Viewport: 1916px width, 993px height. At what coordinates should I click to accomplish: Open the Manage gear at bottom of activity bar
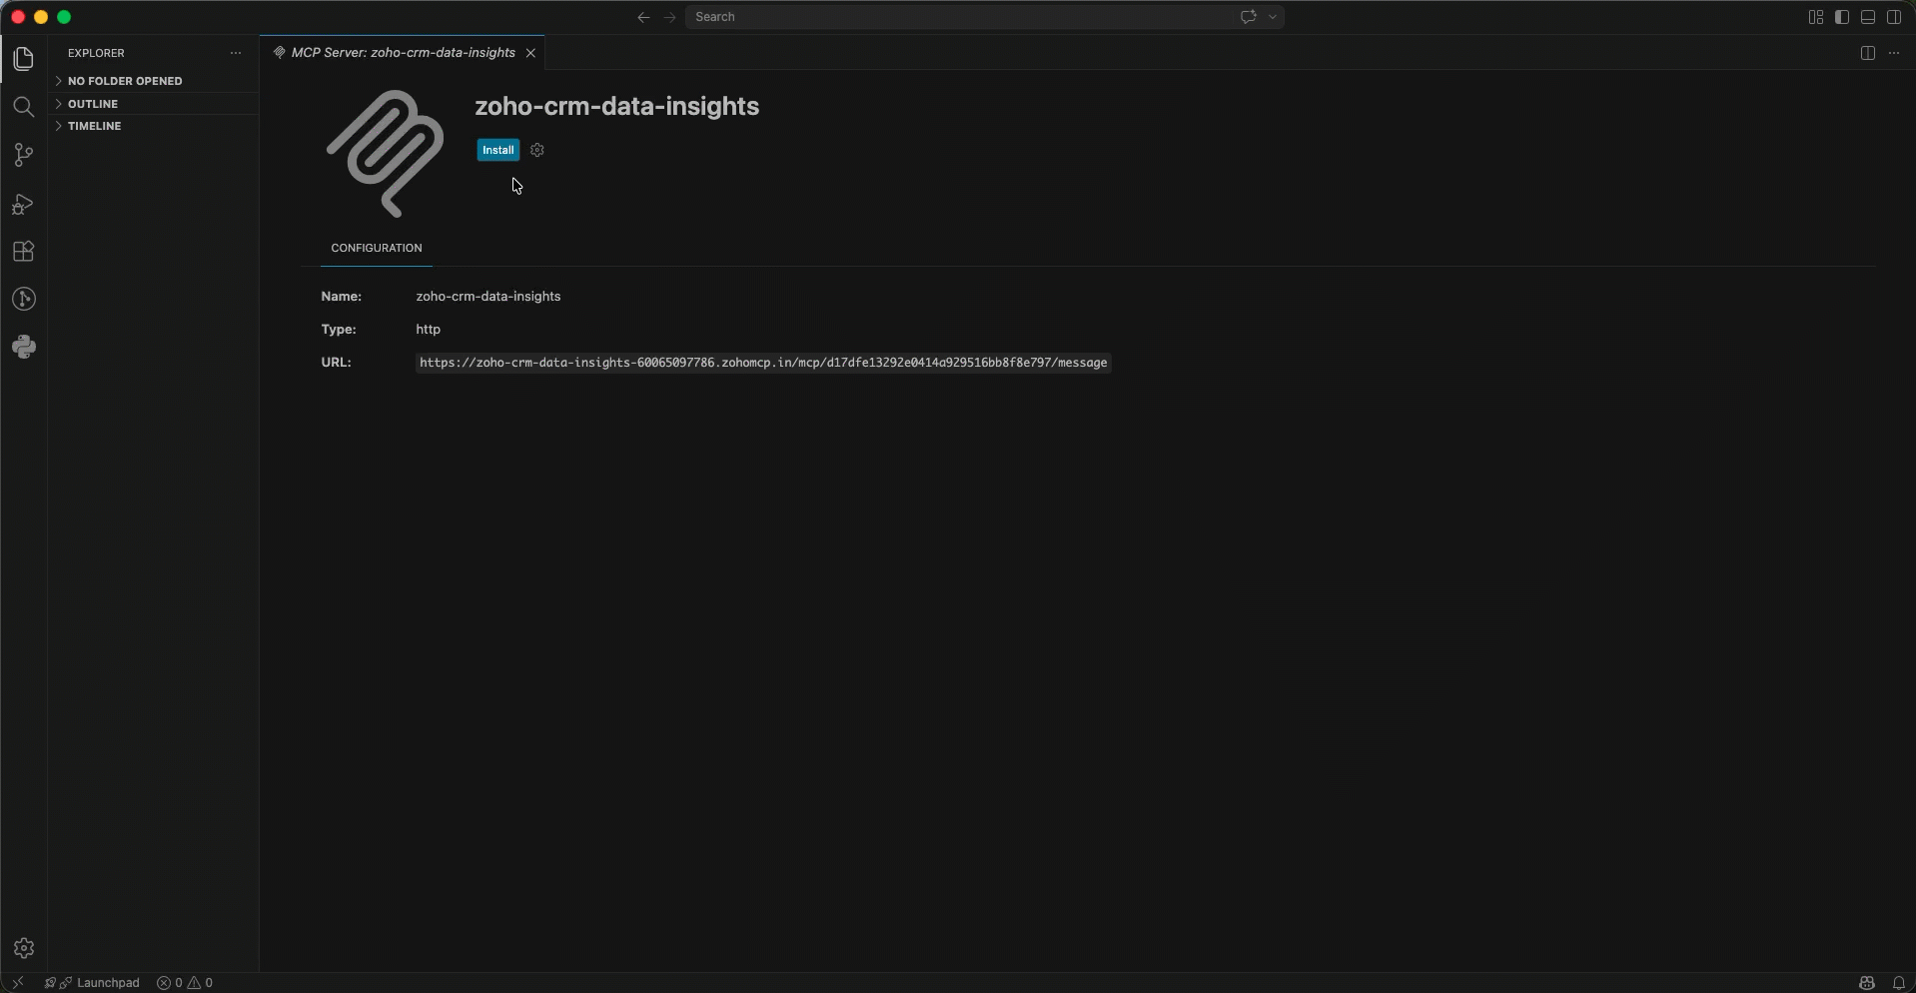(24, 948)
